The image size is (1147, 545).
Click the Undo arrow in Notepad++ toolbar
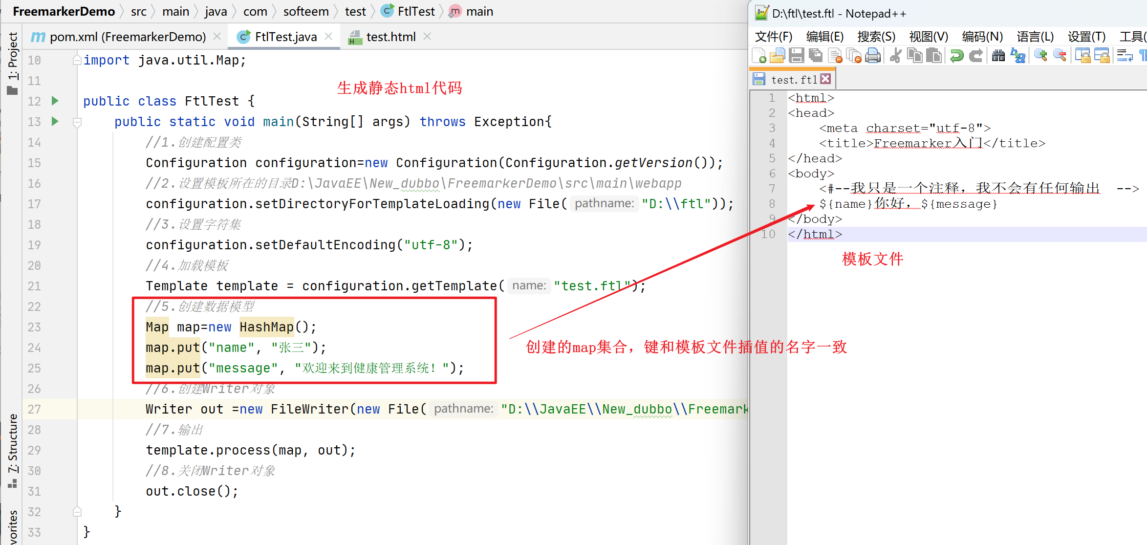[x=957, y=55]
